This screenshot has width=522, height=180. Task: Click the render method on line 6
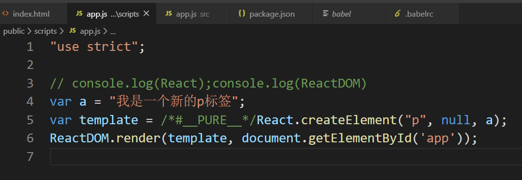(138, 138)
